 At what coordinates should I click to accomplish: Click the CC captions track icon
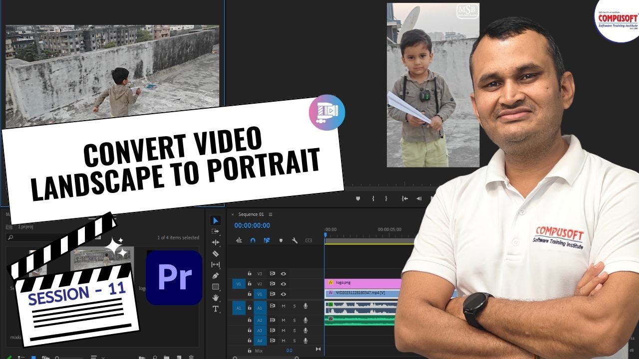point(309,240)
